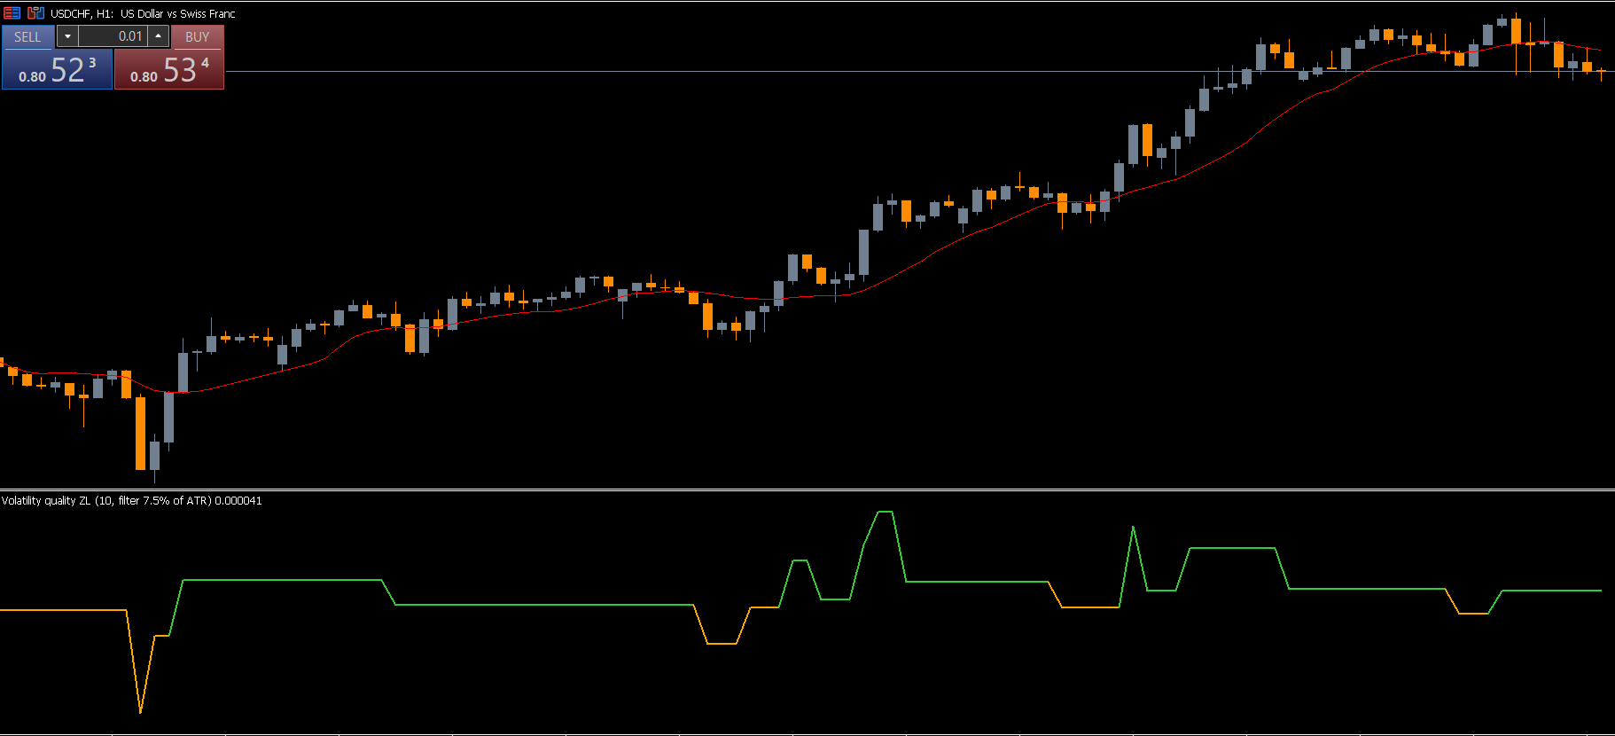Sell at the 0.80523 bid price tile
The image size is (1615, 736).
(57, 70)
